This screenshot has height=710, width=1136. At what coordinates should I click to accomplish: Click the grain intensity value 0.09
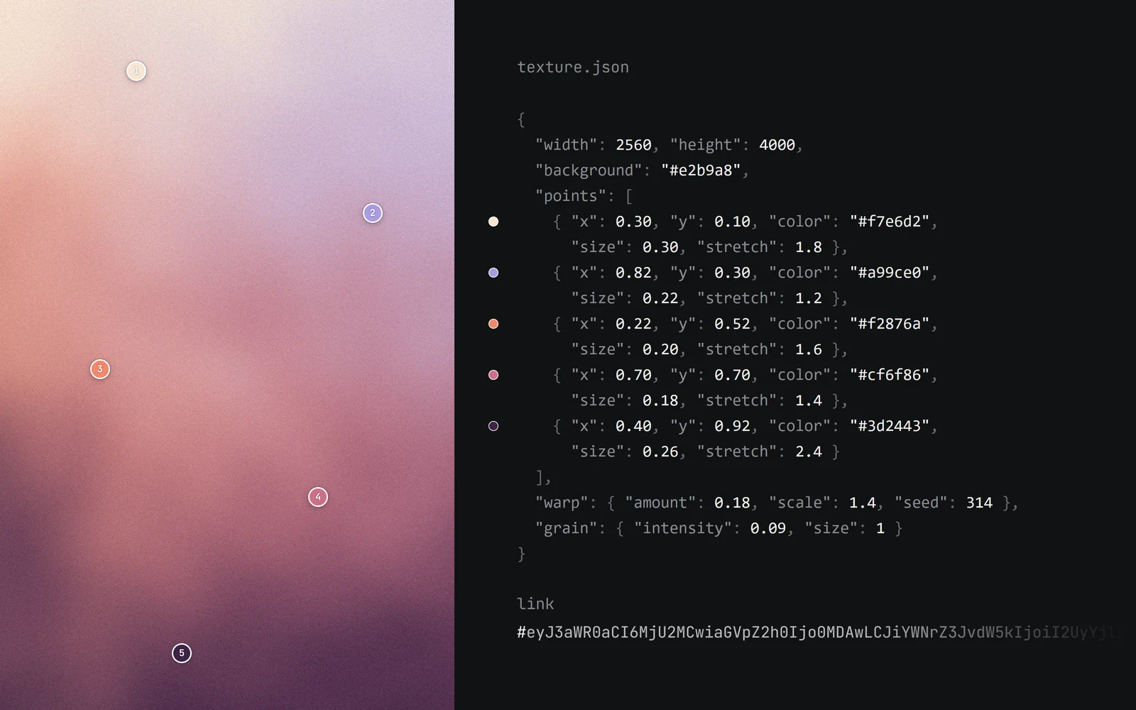pos(768,528)
